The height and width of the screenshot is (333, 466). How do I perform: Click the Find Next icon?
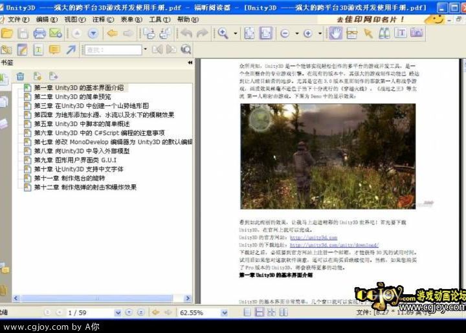[x=171, y=49]
